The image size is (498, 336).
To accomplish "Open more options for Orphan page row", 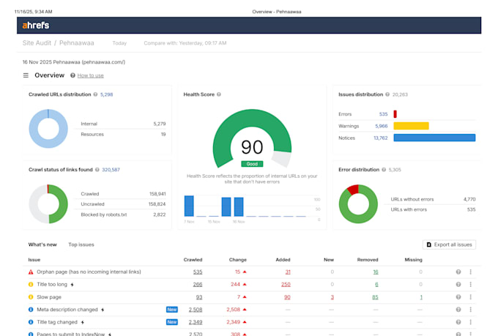I will pyautogui.click(x=471, y=272).
